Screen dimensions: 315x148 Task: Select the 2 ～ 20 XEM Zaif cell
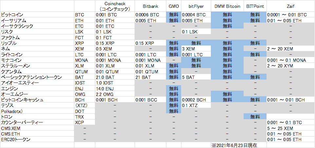[x=291, y=48]
